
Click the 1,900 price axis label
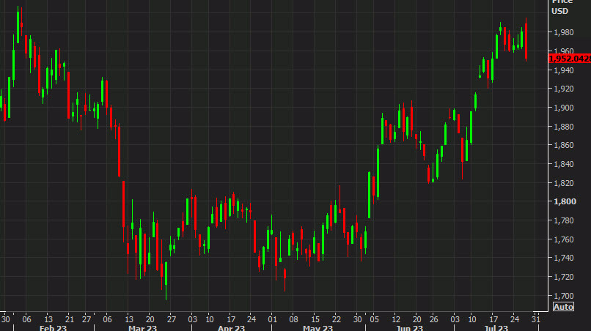point(563,108)
